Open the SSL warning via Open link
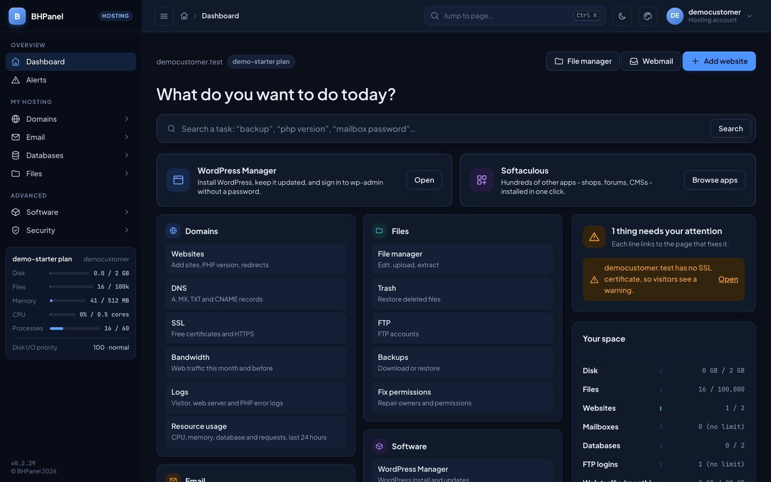This screenshot has height=482, width=771. [x=728, y=279]
